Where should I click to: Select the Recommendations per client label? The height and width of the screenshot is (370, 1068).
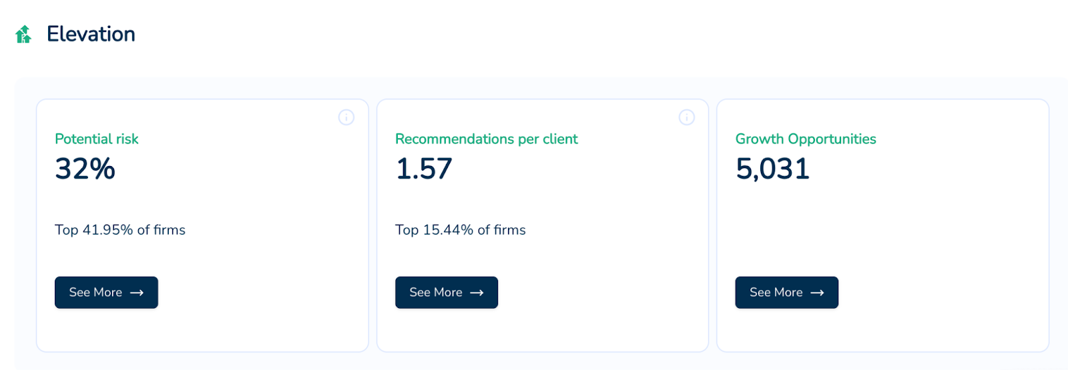click(x=487, y=139)
